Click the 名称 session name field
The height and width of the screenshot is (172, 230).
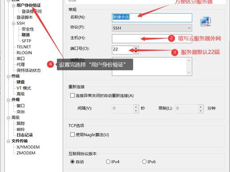152,18
